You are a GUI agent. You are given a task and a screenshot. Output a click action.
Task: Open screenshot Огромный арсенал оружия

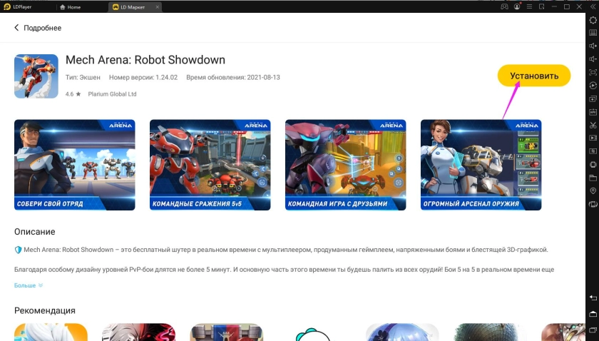pyautogui.click(x=481, y=165)
